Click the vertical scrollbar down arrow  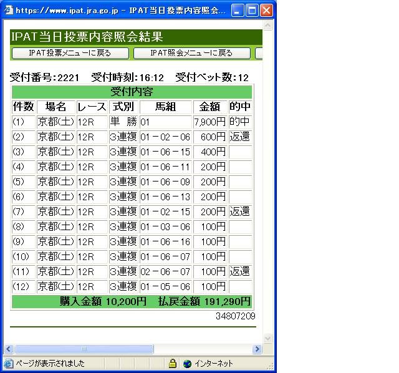pos(267,338)
